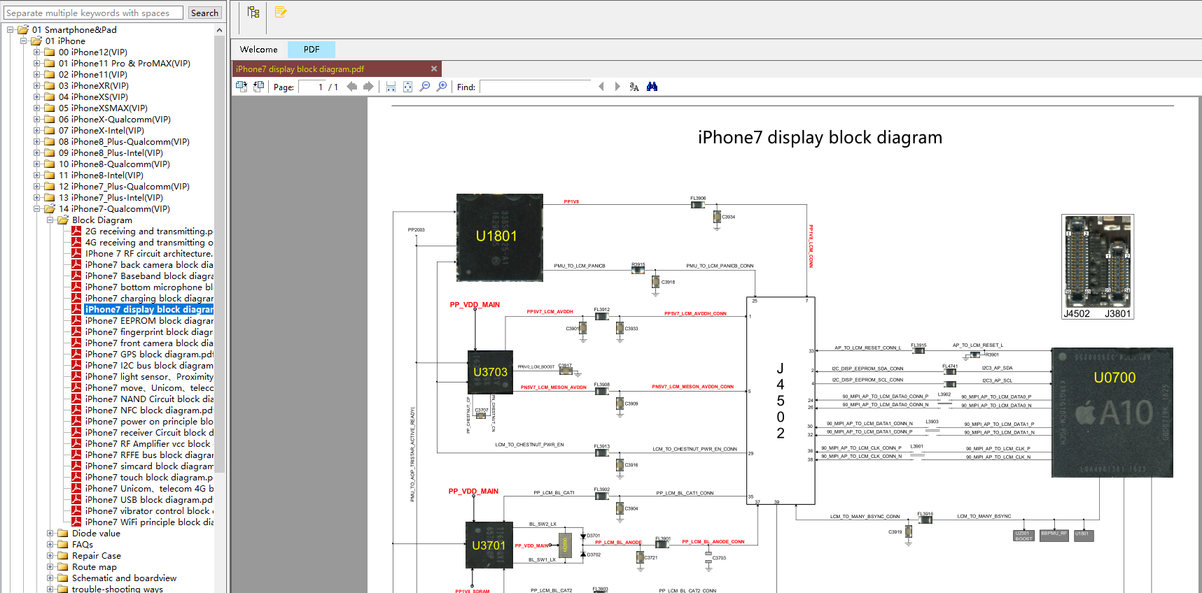Collapse the 14 iPhone7-Qualcomm(VIP) folder
Image resolution: width=1202 pixels, height=593 pixels.
(37, 209)
